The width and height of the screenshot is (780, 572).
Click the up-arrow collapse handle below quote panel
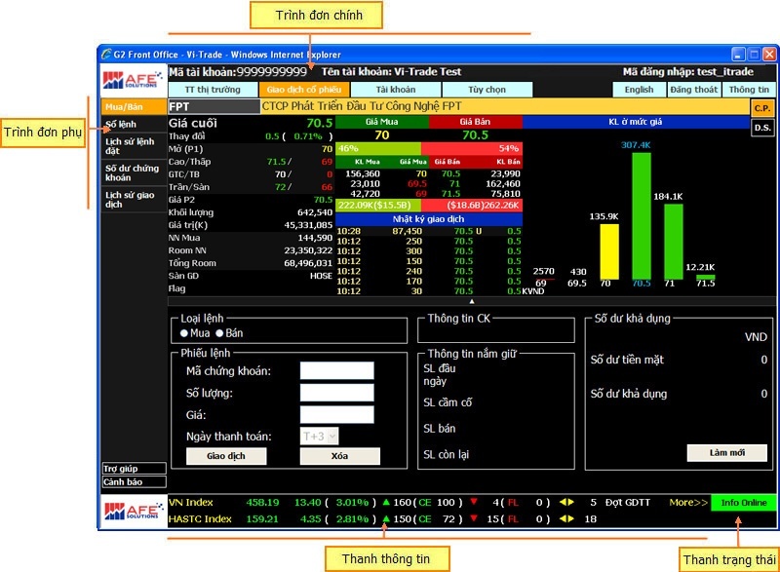pyautogui.click(x=472, y=301)
